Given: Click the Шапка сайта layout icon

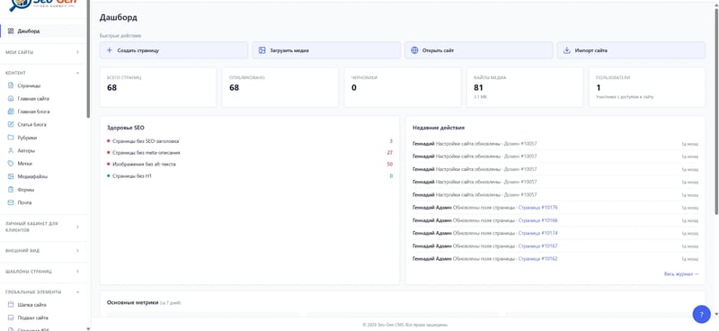Looking at the screenshot, I should [11, 305].
